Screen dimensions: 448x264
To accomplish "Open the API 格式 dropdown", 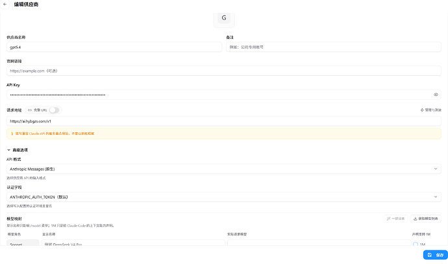I will 224,169.
